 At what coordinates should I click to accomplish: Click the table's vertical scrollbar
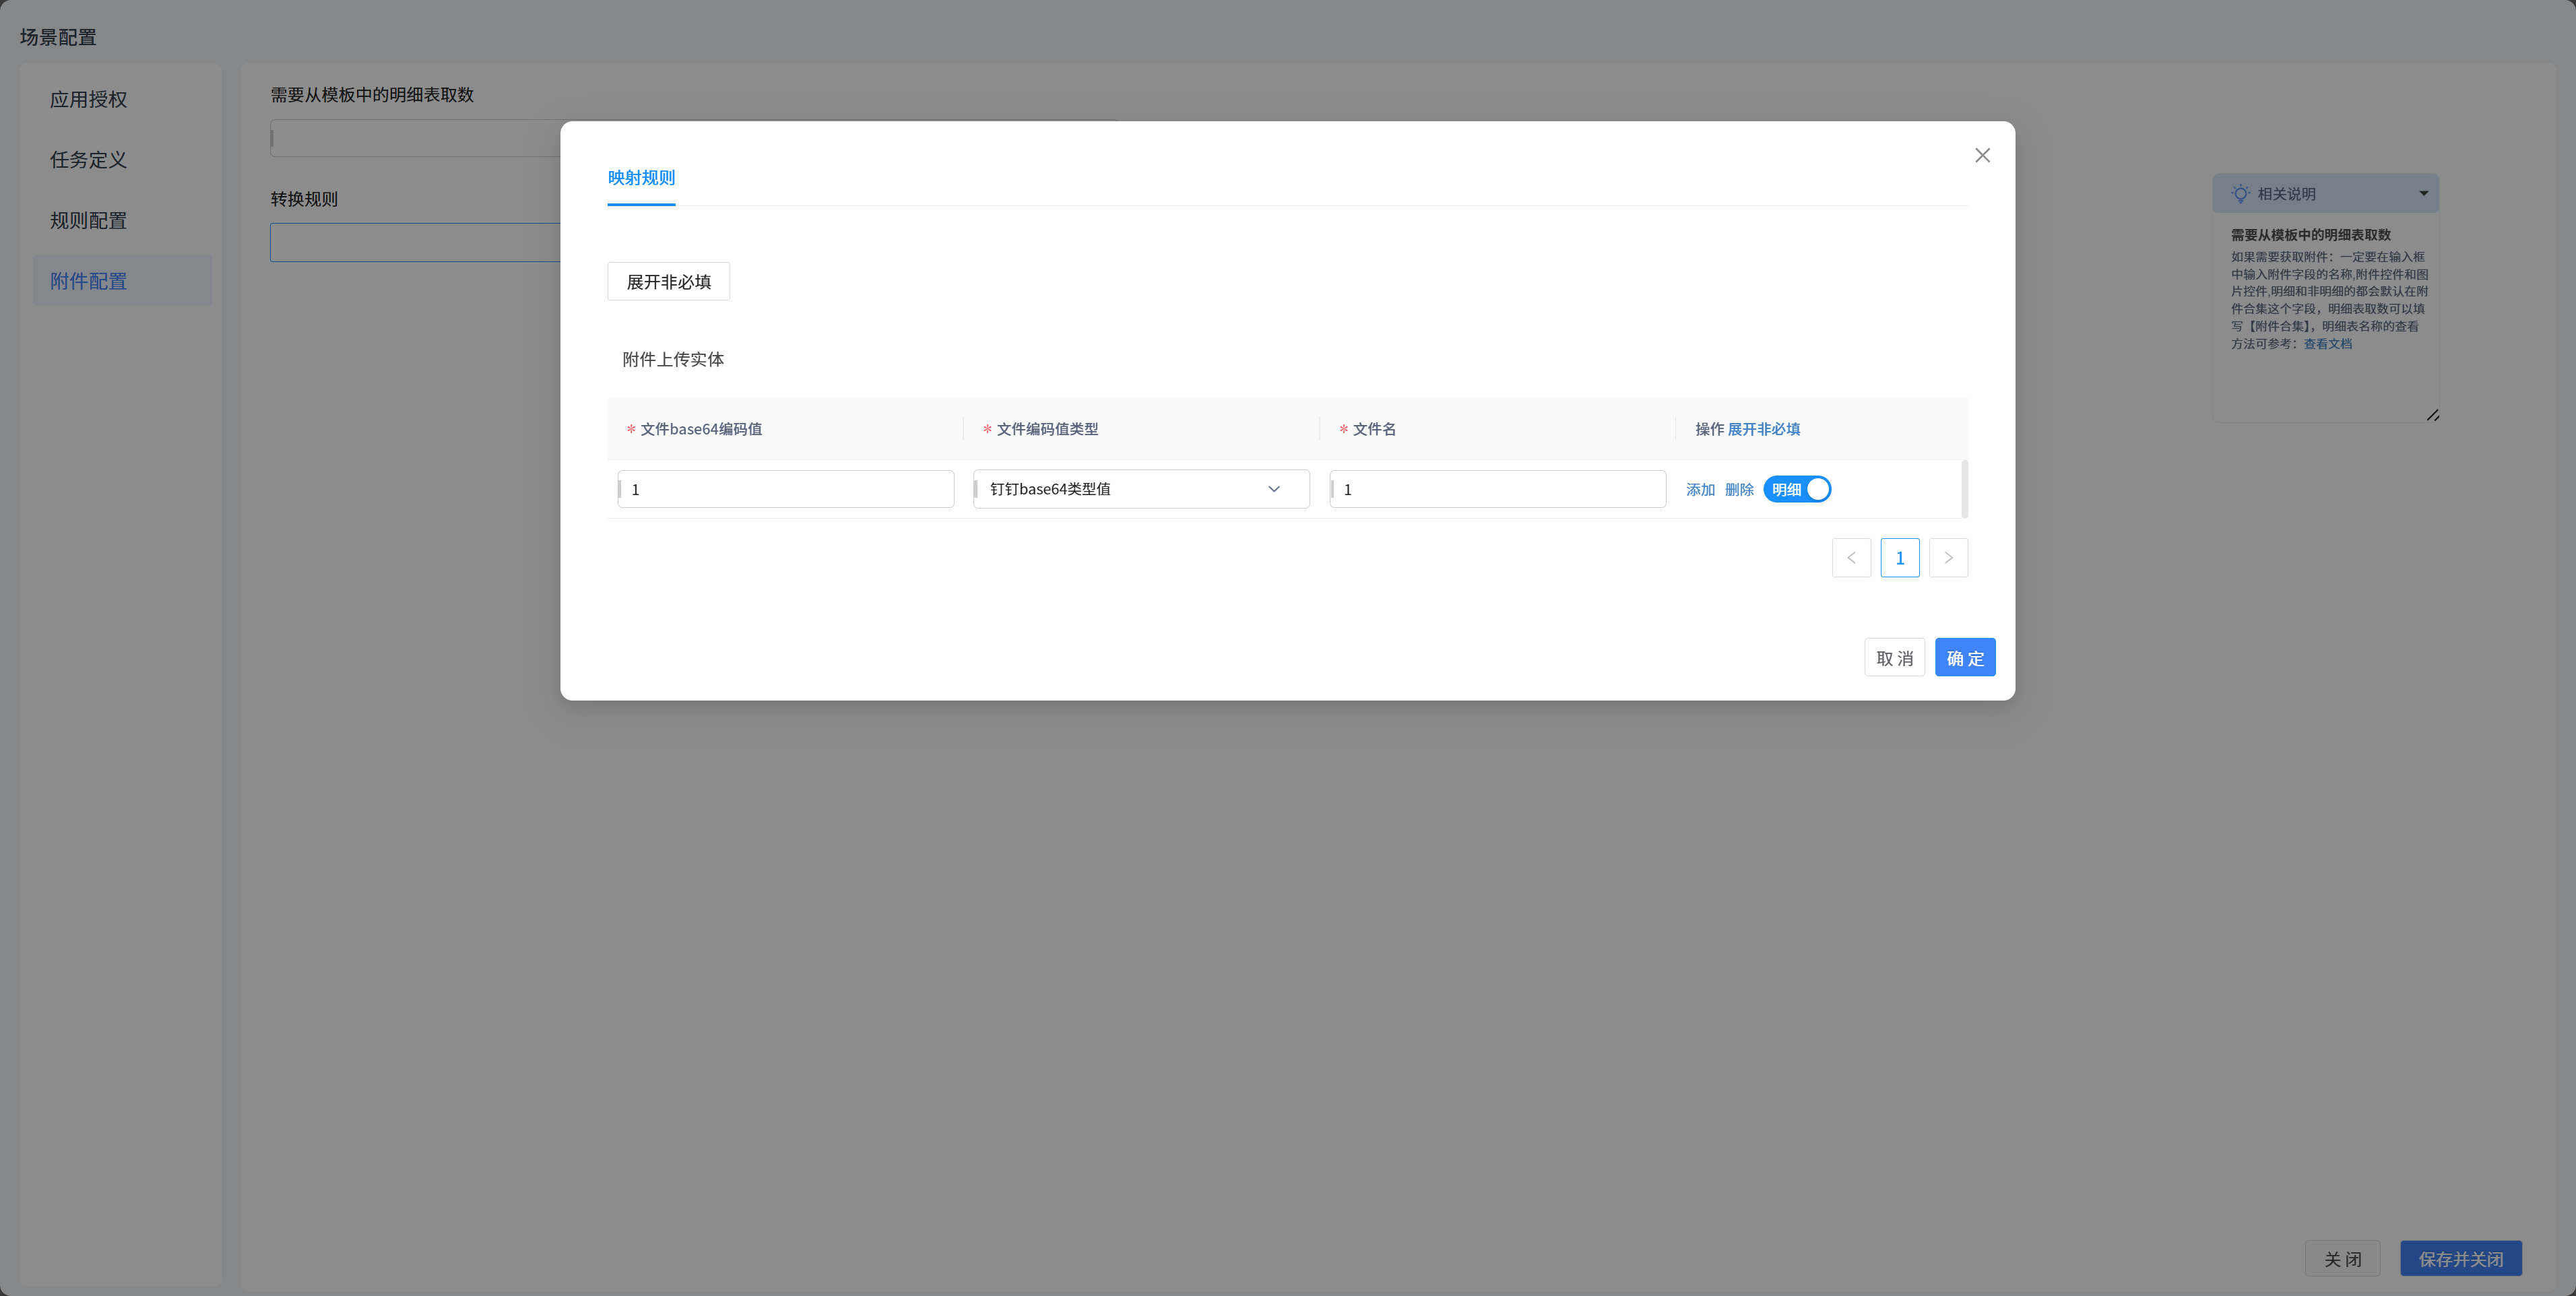(x=1965, y=489)
